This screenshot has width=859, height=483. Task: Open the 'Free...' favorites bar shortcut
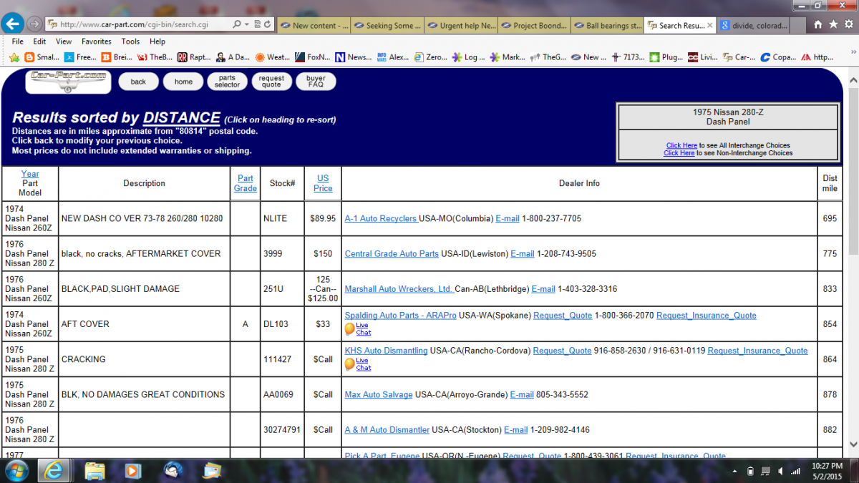pyautogui.click(x=81, y=57)
